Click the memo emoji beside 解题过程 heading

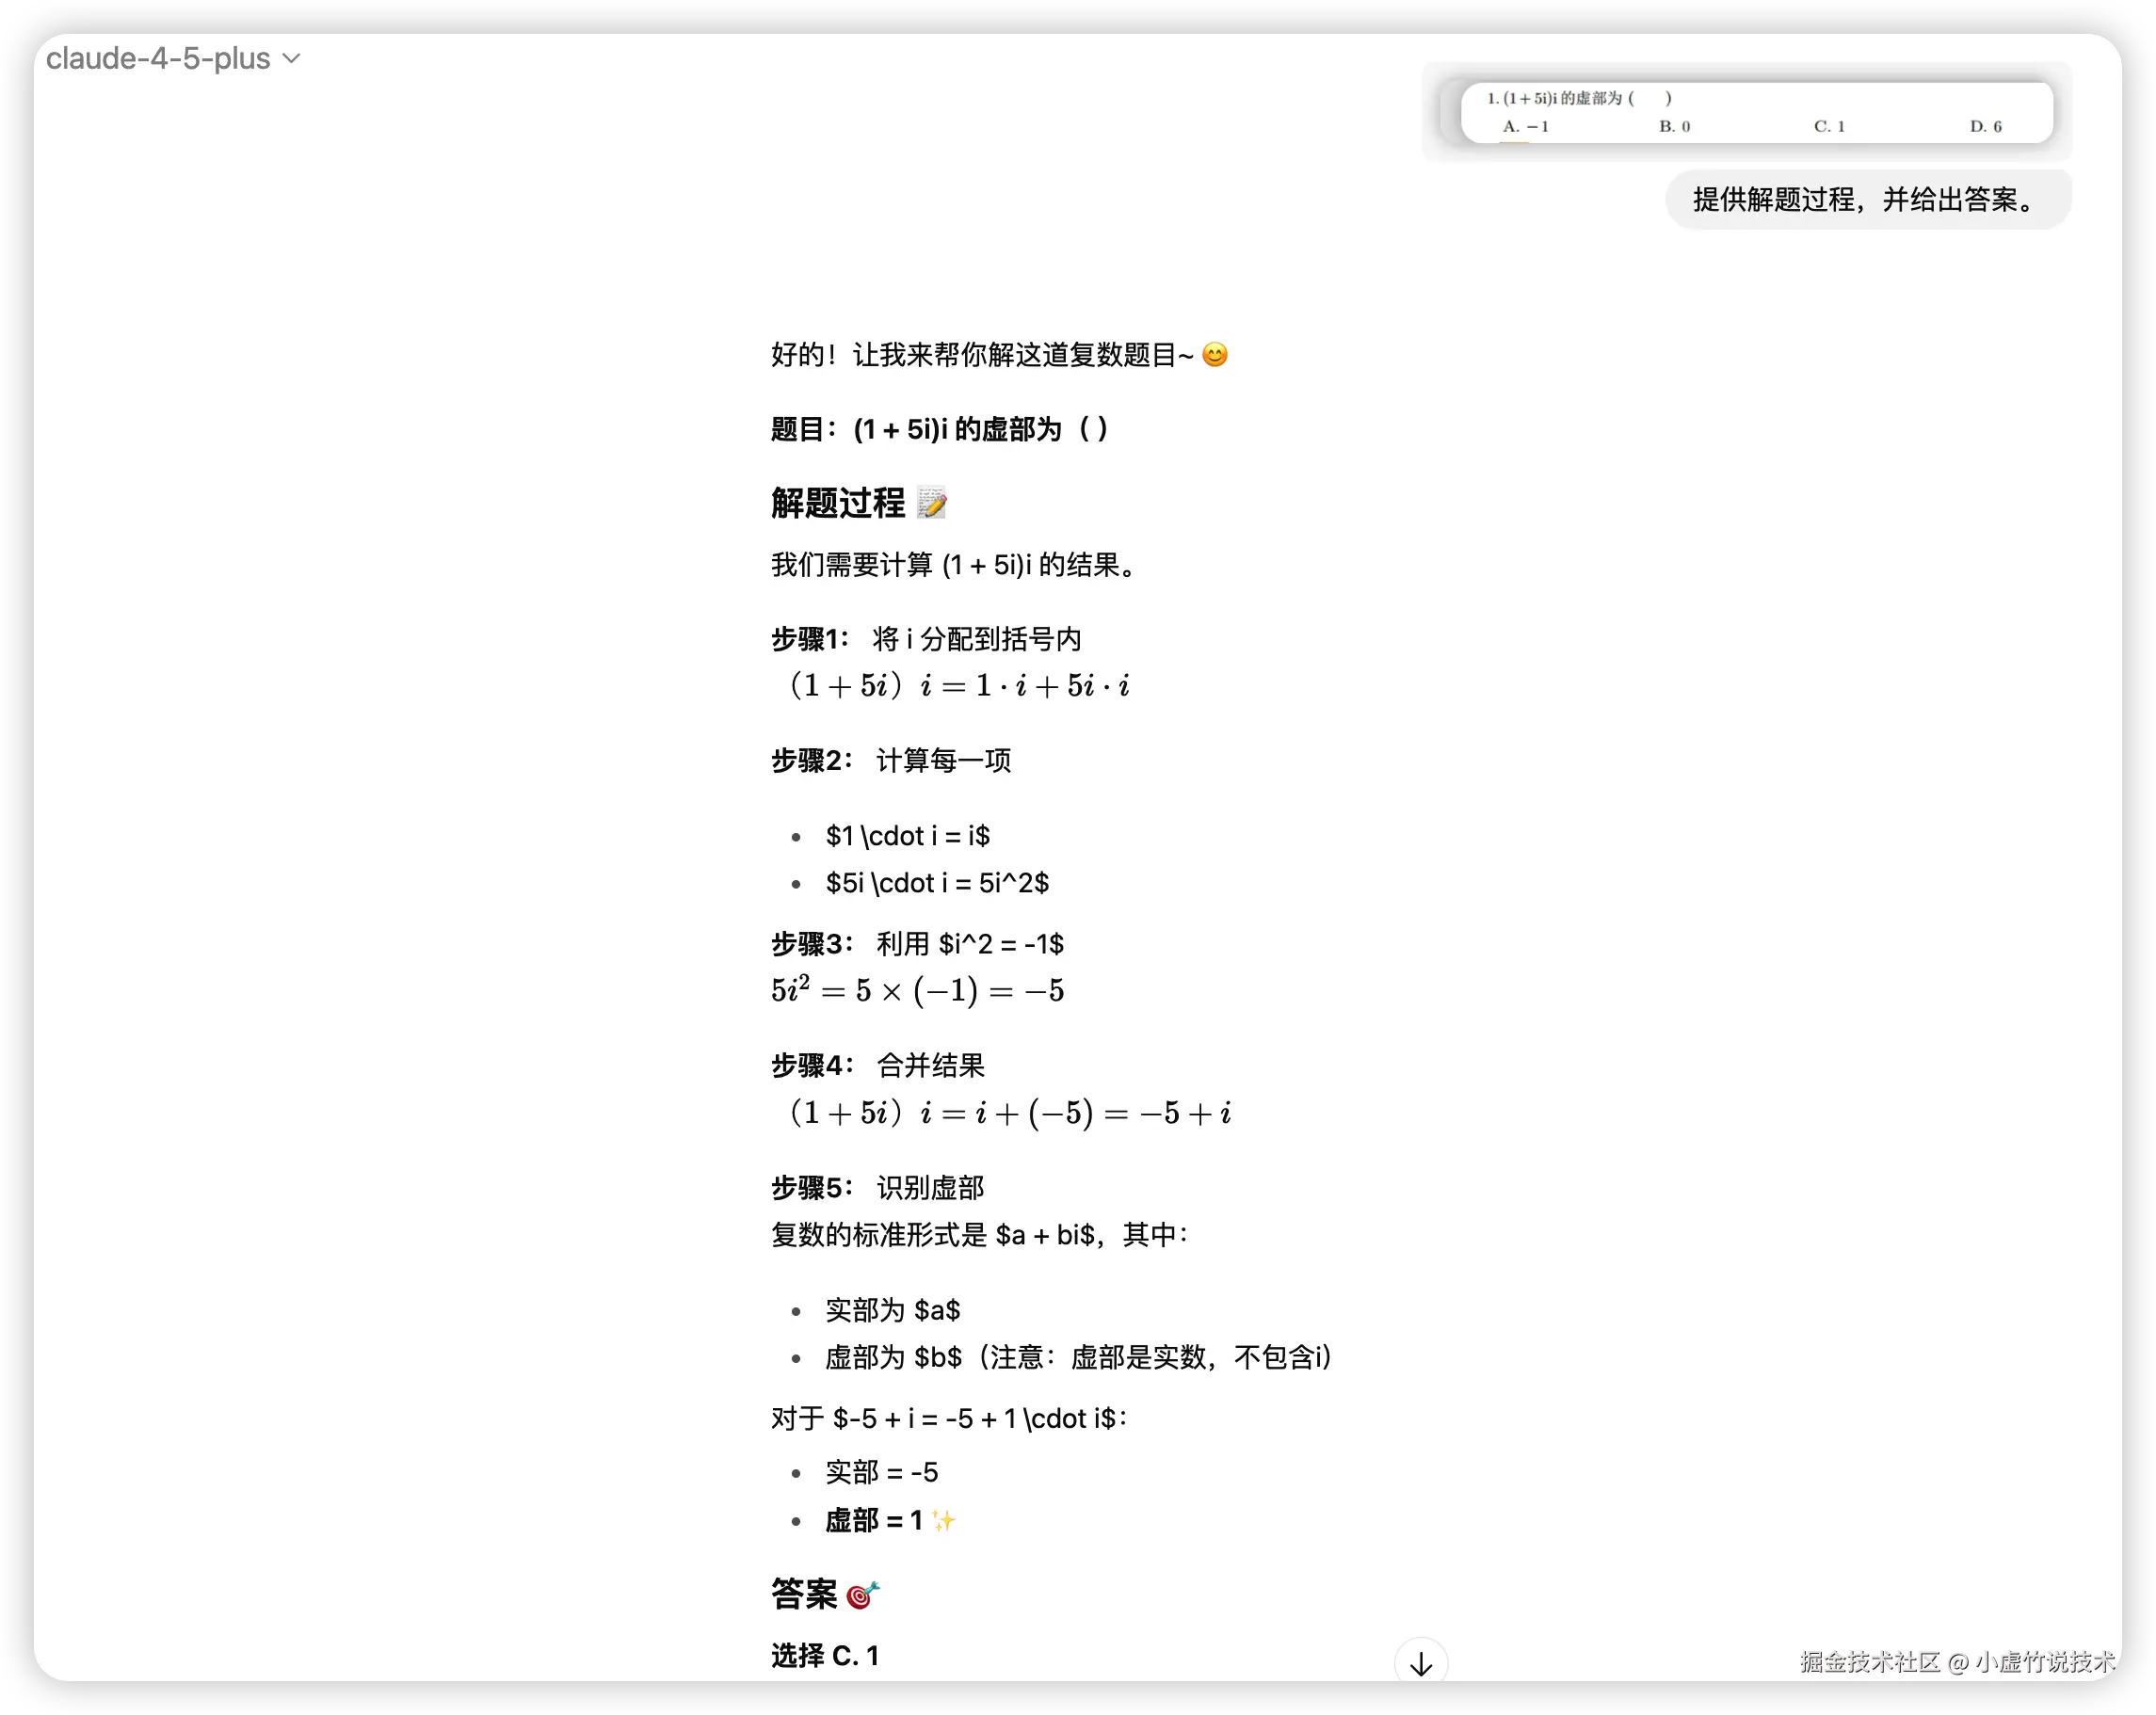(x=932, y=503)
